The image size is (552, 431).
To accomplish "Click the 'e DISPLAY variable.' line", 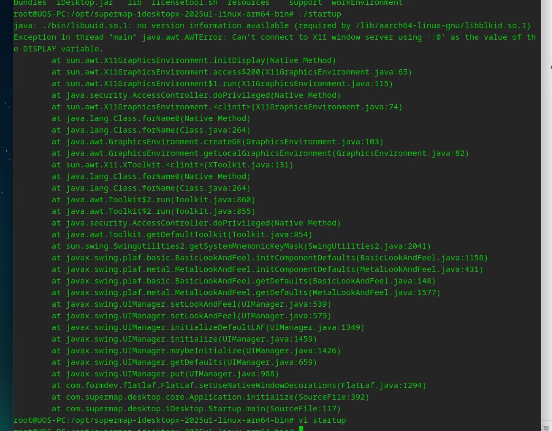I will [58, 49].
